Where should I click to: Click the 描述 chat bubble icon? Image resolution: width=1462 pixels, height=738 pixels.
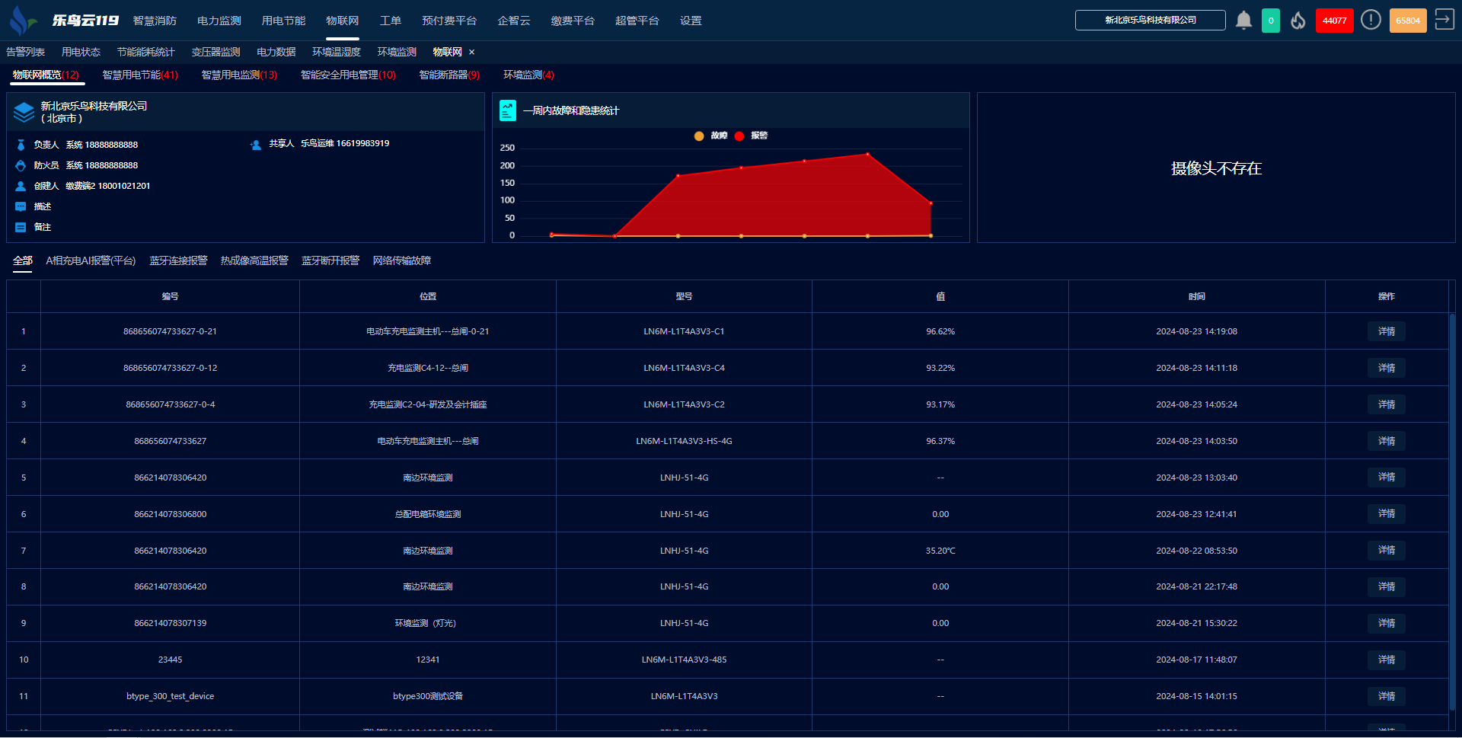pyautogui.click(x=21, y=206)
